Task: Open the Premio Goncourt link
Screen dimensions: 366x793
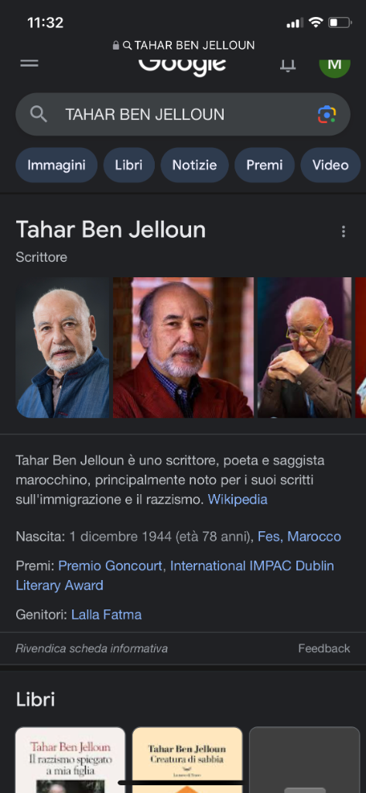Action: click(x=111, y=566)
